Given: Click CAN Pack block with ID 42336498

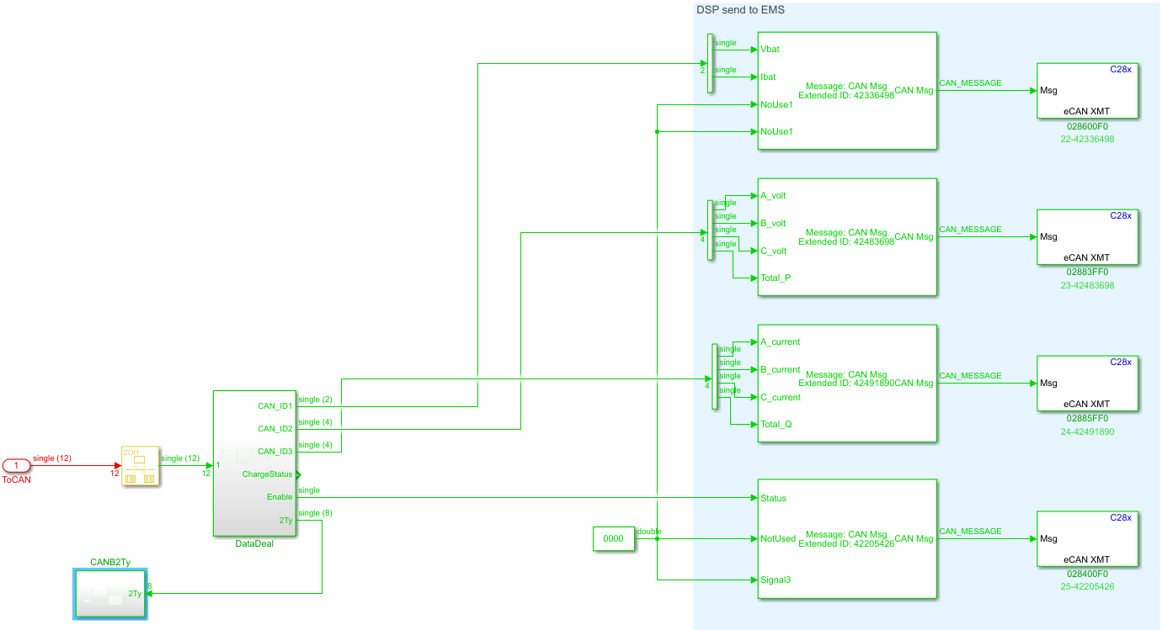Looking at the screenshot, I should pos(847,91).
